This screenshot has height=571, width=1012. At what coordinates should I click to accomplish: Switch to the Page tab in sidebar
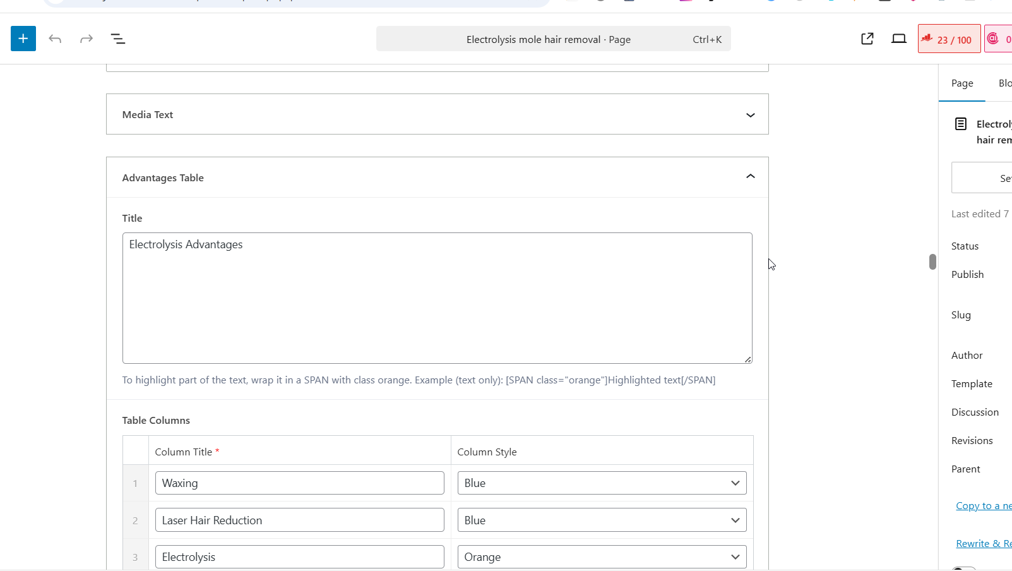(962, 83)
